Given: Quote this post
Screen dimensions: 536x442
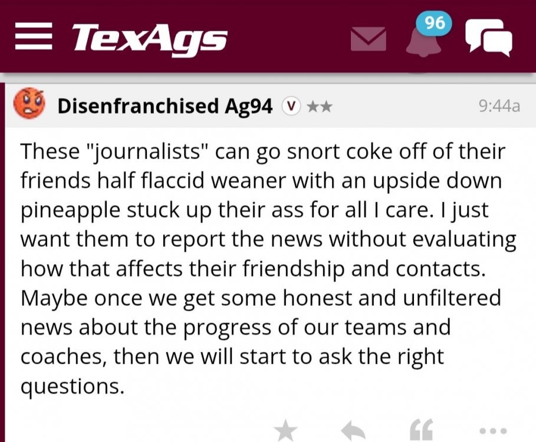Looking at the screenshot, I should coord(421,431).
